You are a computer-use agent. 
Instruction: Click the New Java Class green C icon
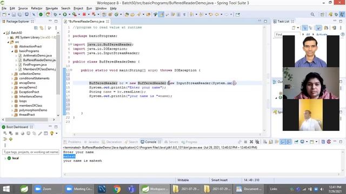pyautogui.click(x=116, y=15)
